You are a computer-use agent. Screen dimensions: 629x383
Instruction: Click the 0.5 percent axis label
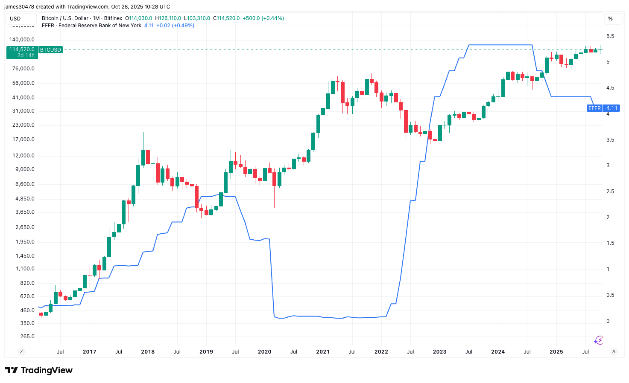coord(610,295)
